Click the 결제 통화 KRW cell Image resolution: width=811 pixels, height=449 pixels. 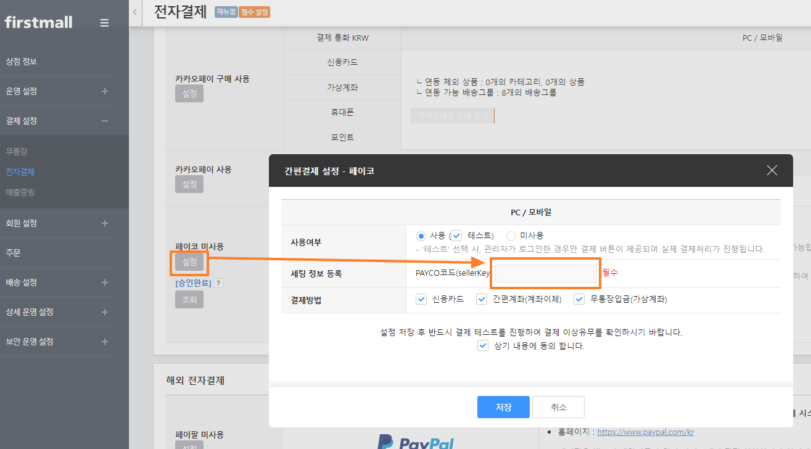tap(342, 38)
